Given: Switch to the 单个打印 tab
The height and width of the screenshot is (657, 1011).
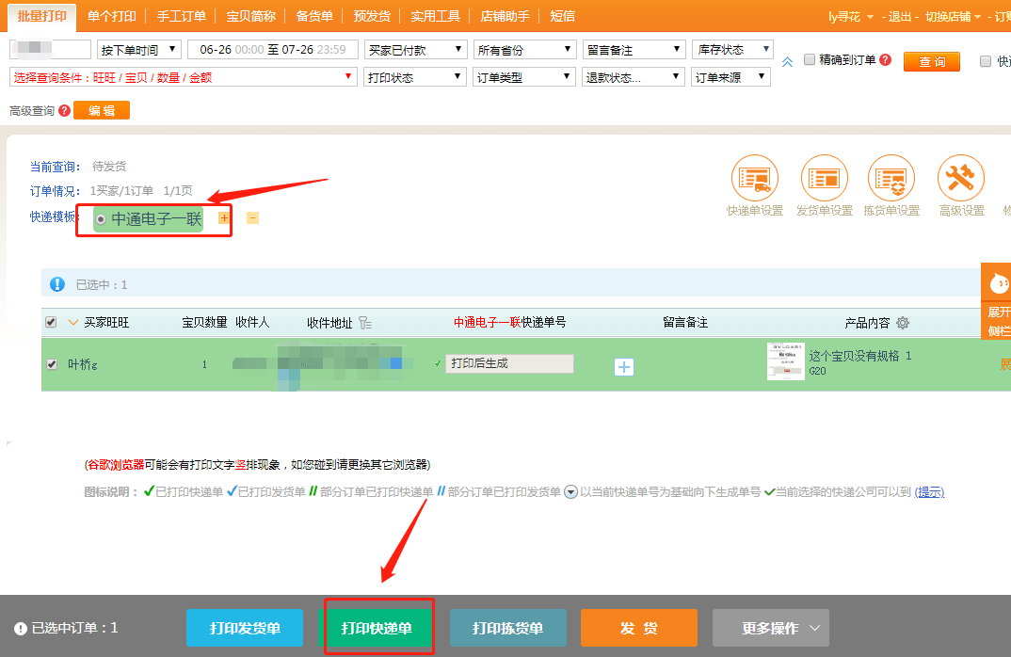Looking at the screenshot, I should pyautogui.click(x=111, y=16).
